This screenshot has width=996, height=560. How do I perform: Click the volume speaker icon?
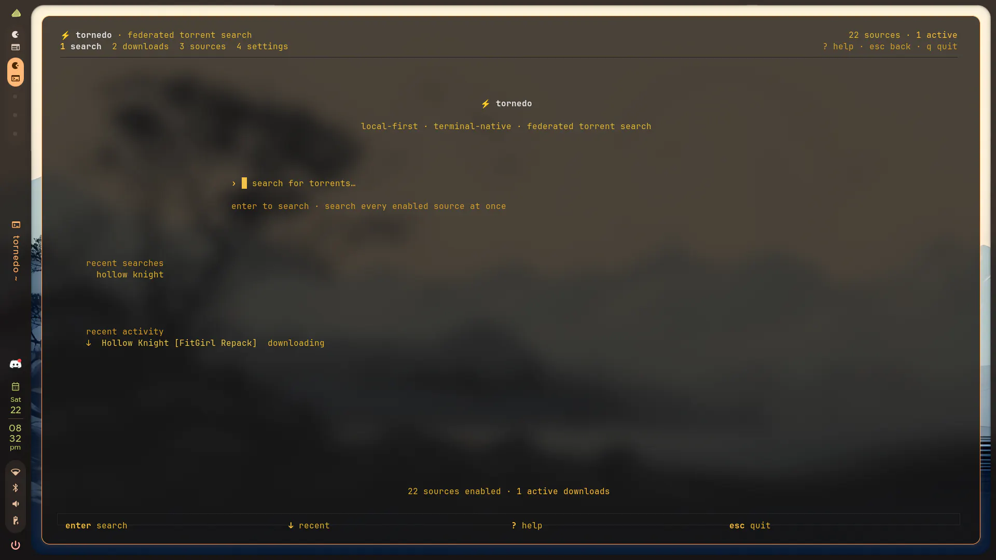click(x=16, y=504)
